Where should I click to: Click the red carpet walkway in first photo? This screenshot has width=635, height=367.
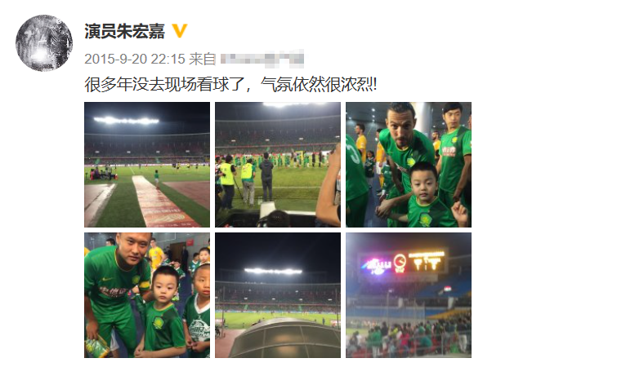pos(160,202)
